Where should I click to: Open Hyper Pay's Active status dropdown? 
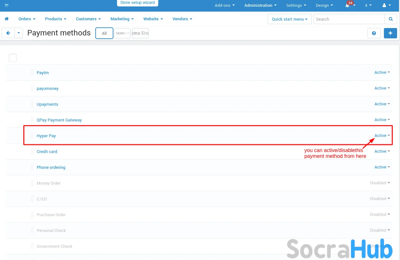pos(382,136)
